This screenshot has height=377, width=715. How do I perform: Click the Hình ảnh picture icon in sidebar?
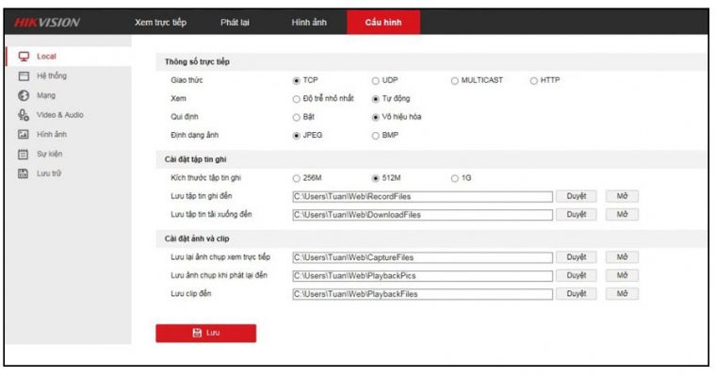[24, 135]
